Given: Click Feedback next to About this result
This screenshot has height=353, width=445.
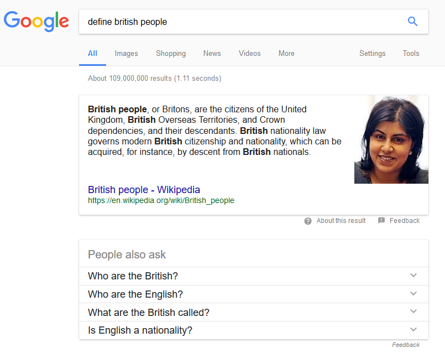Looking at the screenshot, I should [x=405, y=221].
